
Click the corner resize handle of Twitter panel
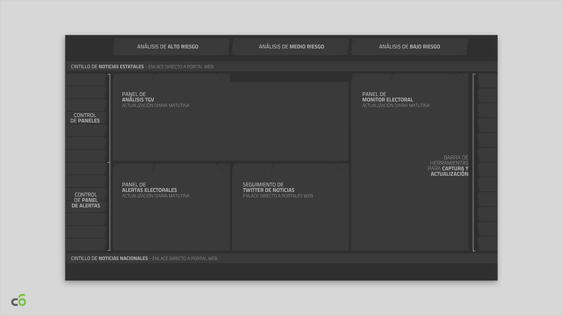click(345, 248)
